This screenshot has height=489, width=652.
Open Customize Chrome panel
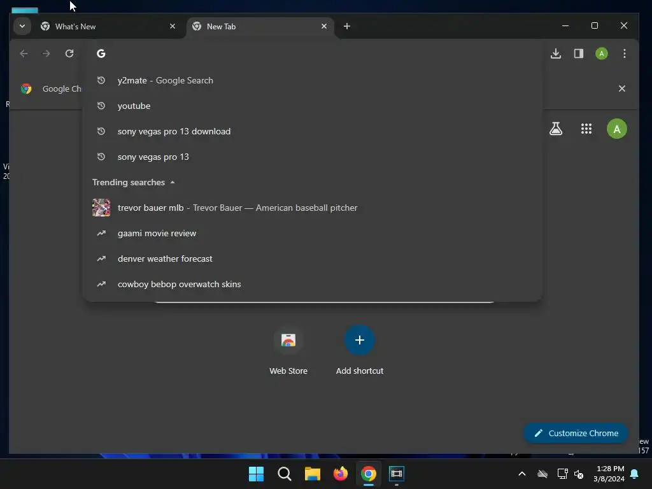coord(576,433)
